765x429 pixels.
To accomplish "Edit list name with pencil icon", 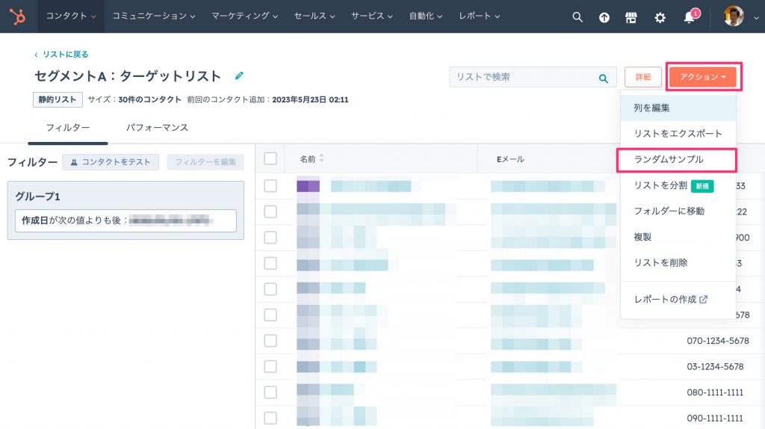I will point(239,75).
